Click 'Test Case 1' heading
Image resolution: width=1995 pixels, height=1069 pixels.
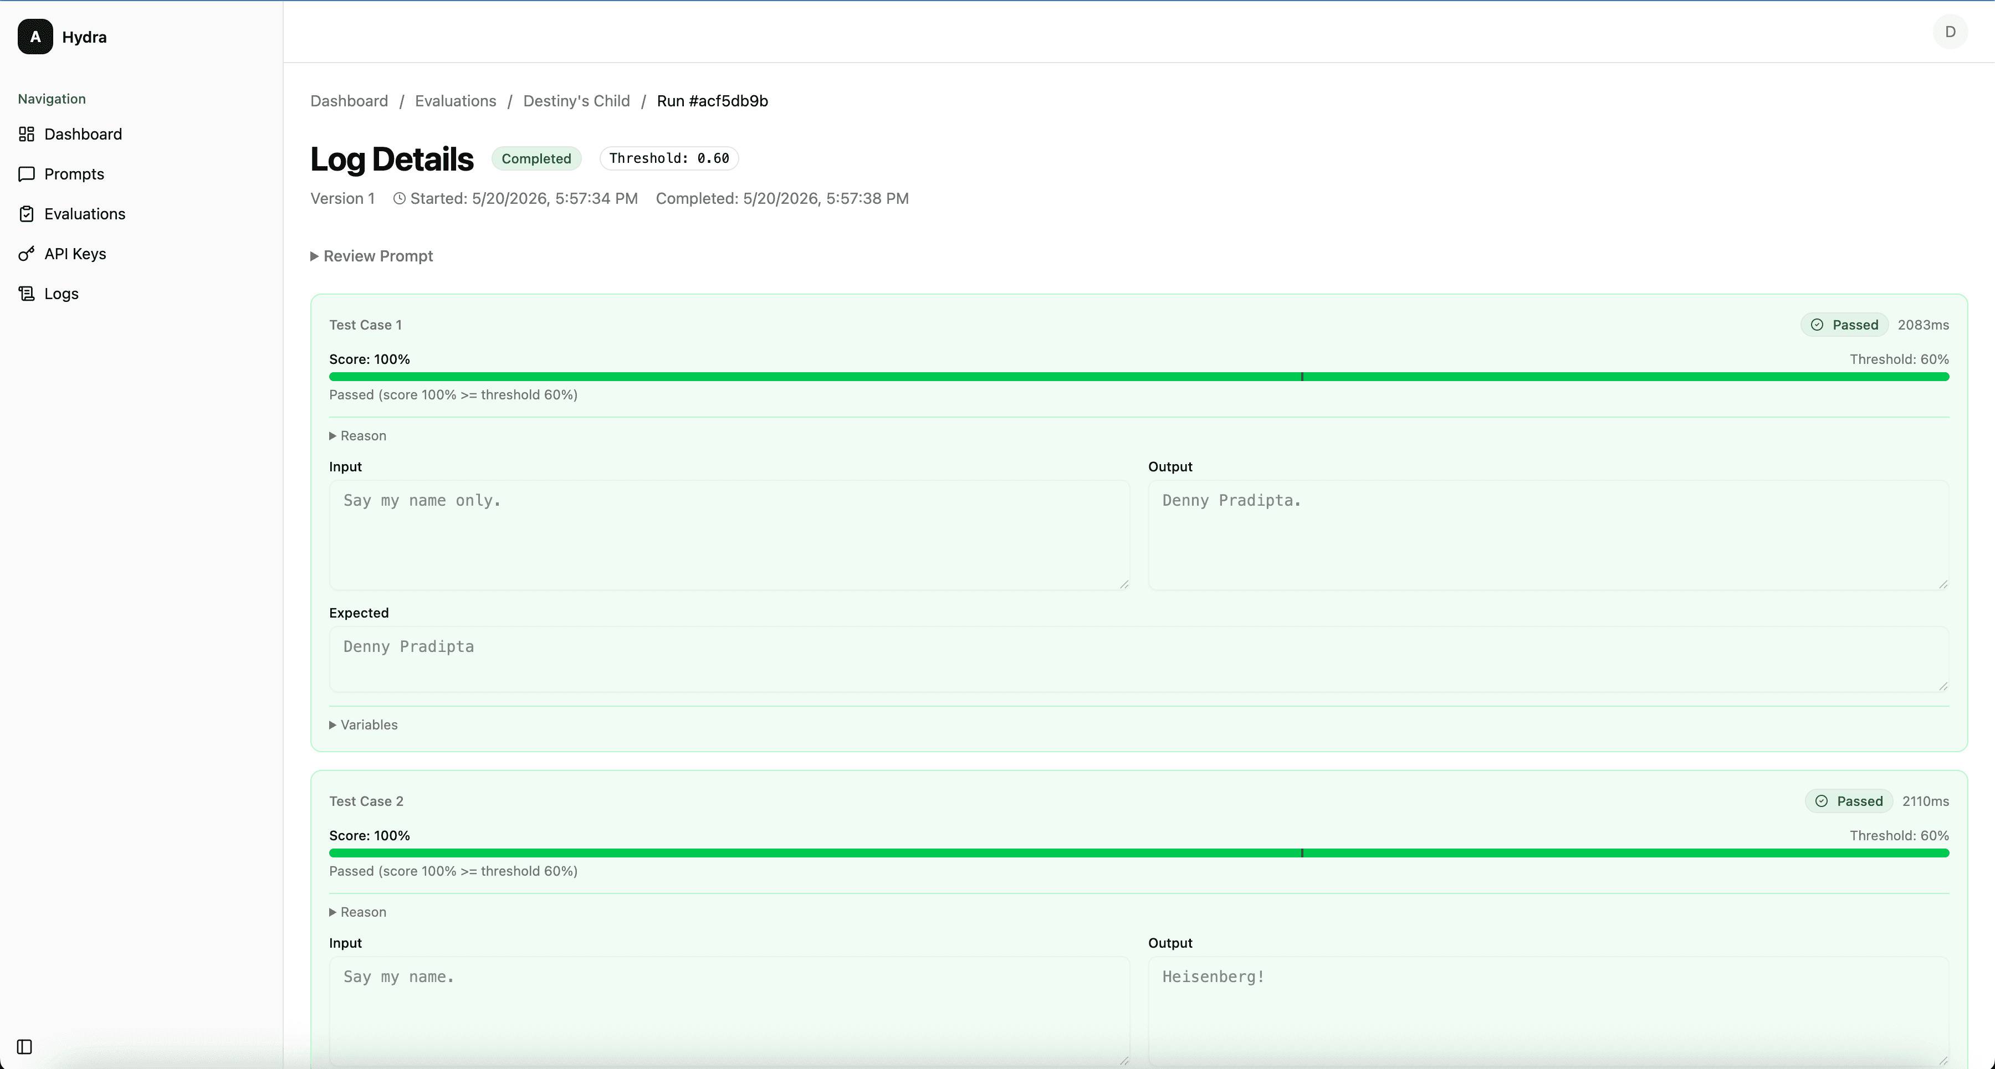(x=366, y=325)
